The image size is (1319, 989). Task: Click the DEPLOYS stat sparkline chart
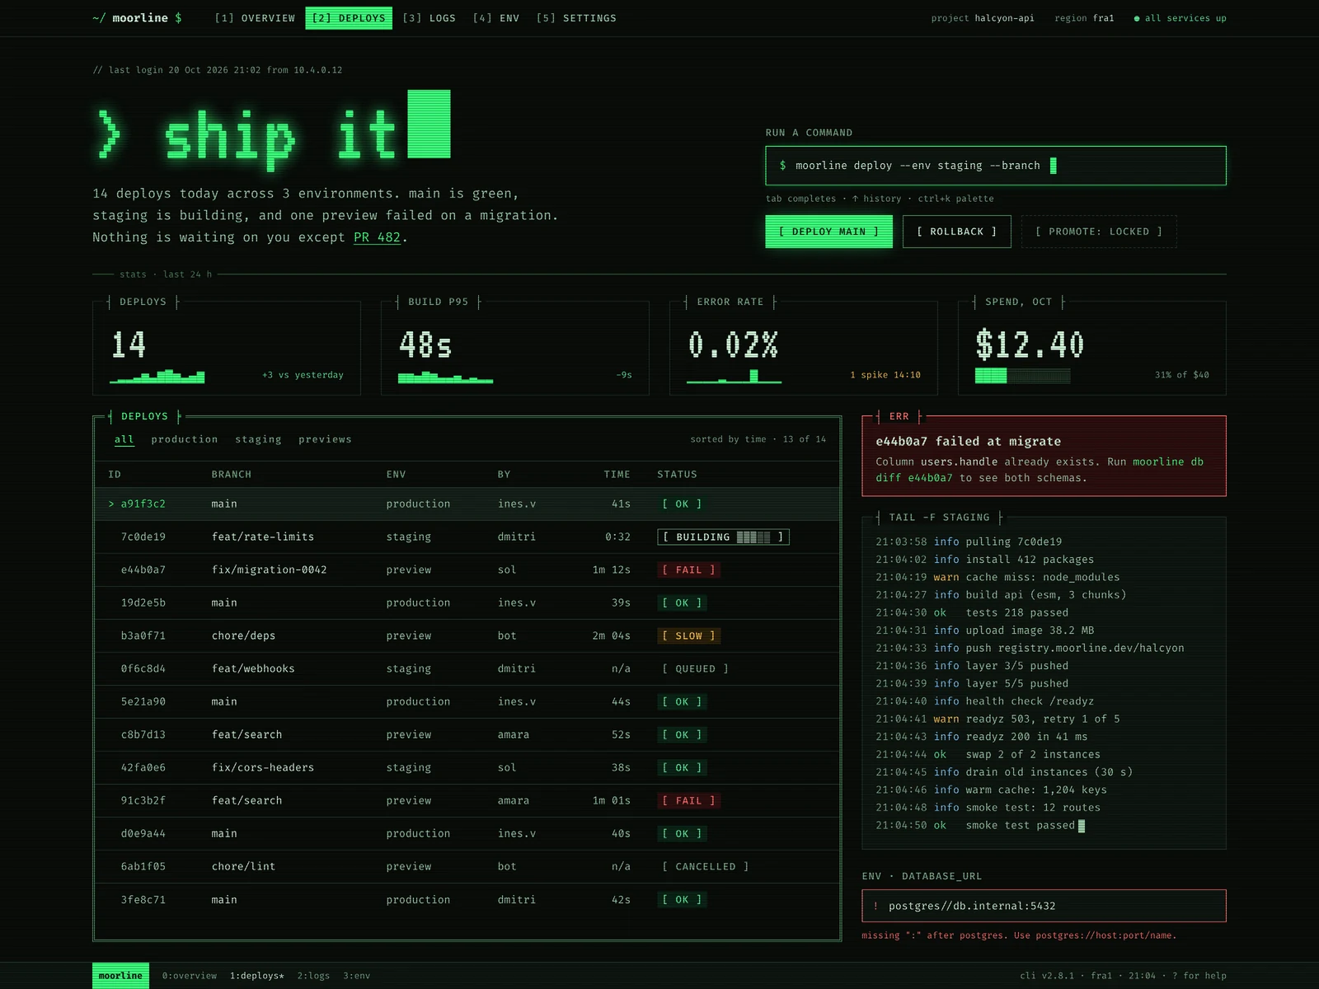157,376
